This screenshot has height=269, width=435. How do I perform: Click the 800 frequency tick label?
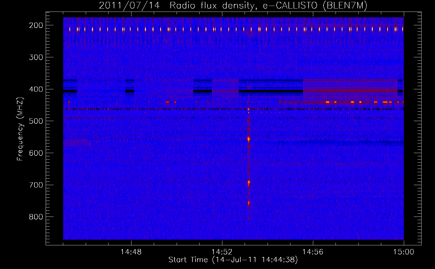pos(36,217)
